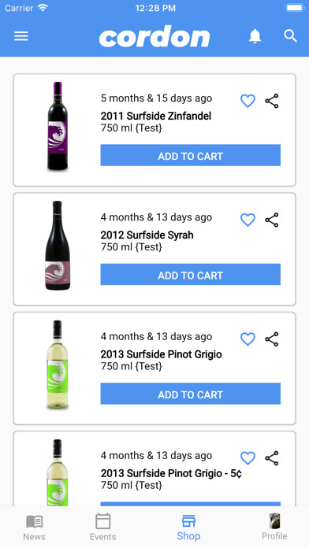Favorite the 2012 Surfside Syrah heart
The height and width of the screenshot is (548, 309).
click(x=248, y=220)
